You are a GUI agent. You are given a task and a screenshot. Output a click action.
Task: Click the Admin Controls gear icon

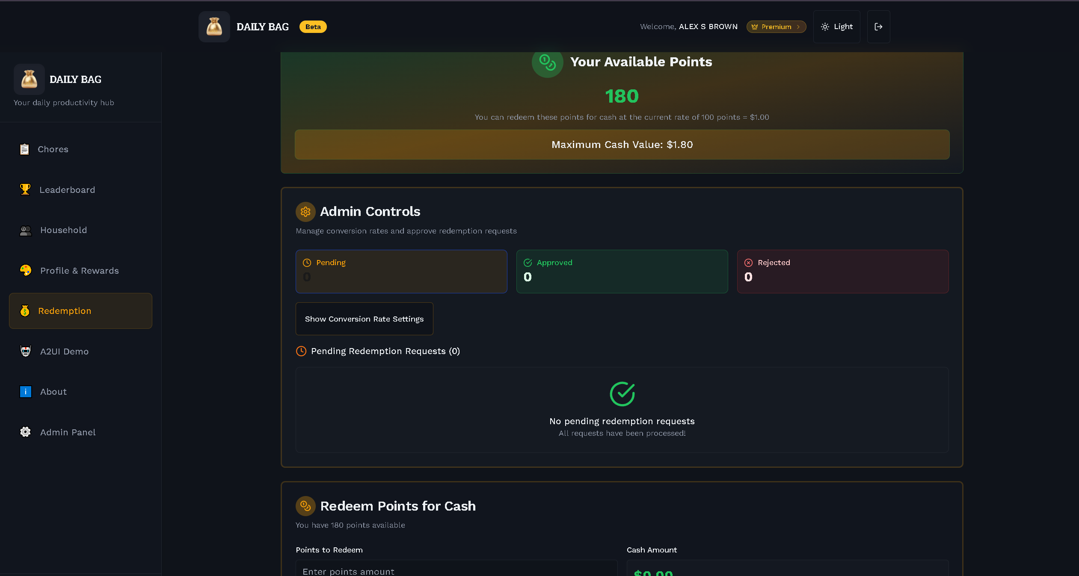pos(305,211)
